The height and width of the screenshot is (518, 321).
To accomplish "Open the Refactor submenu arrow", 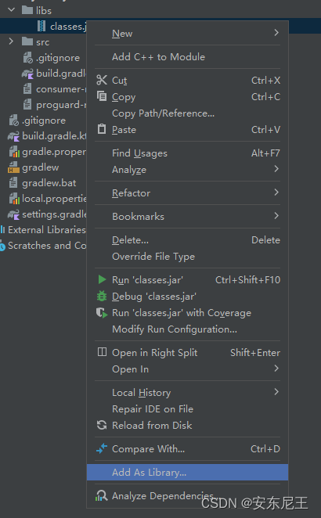I will coord(276,192).
